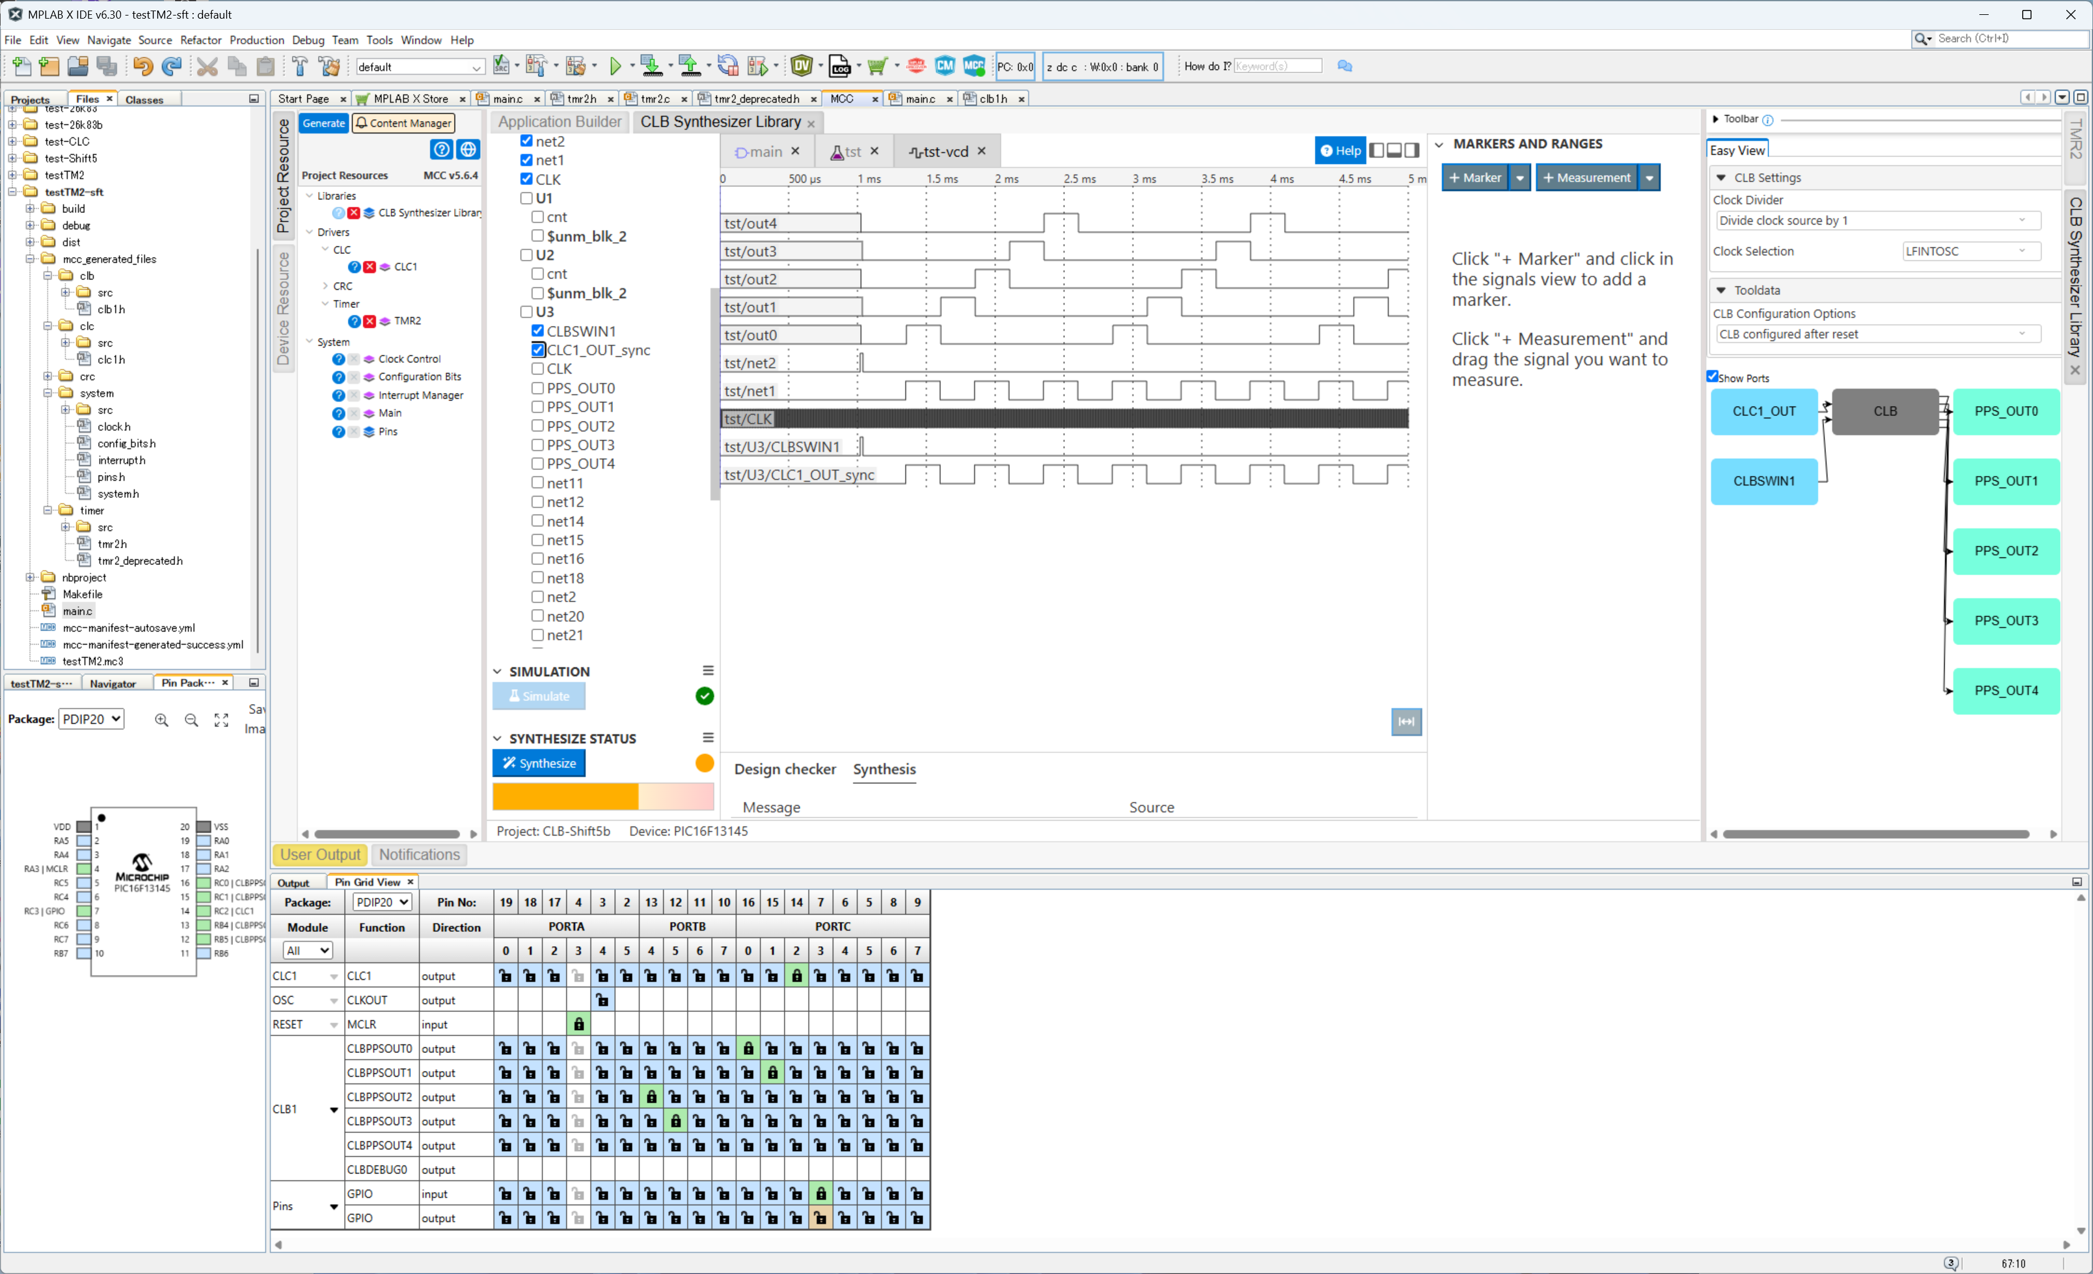Click the fit-to-view icon in pin package panel

[x=221, y=720]
